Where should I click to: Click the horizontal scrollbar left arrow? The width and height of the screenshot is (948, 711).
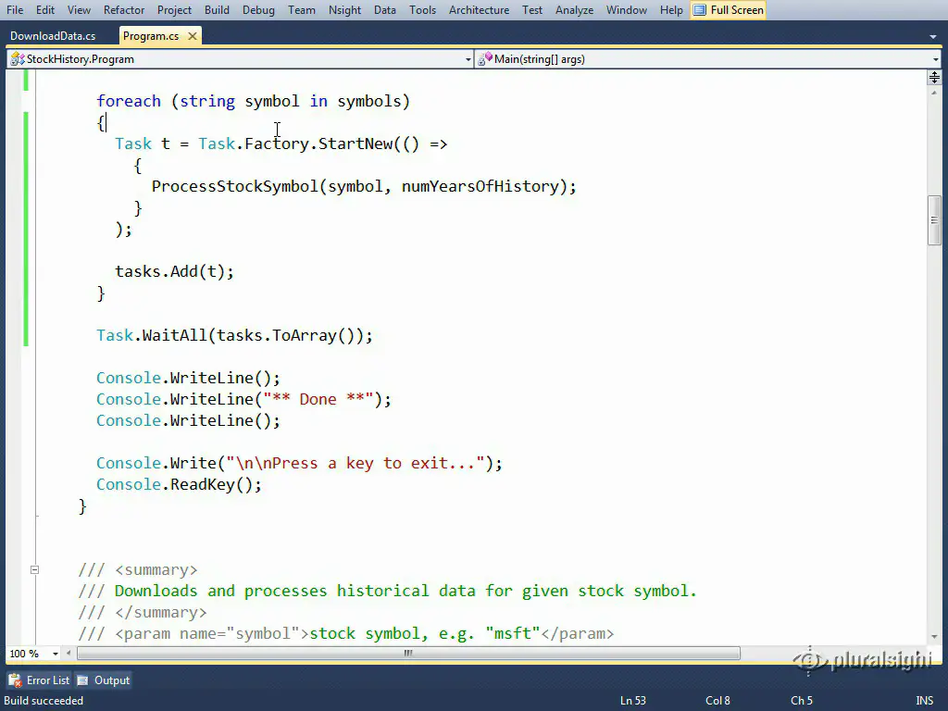point(69,654)
